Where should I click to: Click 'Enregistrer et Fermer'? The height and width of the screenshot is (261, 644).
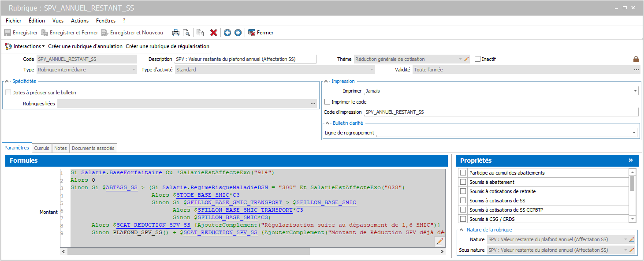pos(70,33)
